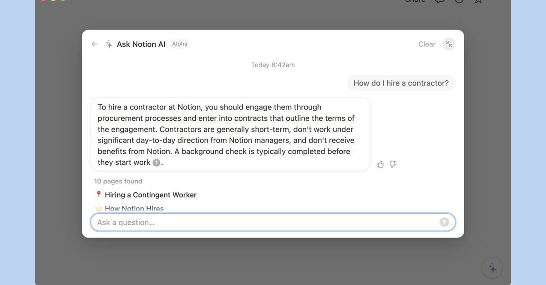546x285 pixels.
Task: Clear the AI conversation
Action: (x=427, y=44)
